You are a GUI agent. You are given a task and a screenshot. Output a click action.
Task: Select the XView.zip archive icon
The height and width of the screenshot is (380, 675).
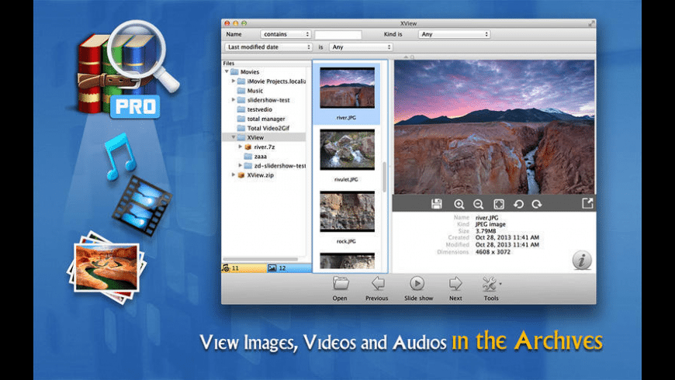click(241, 175)
